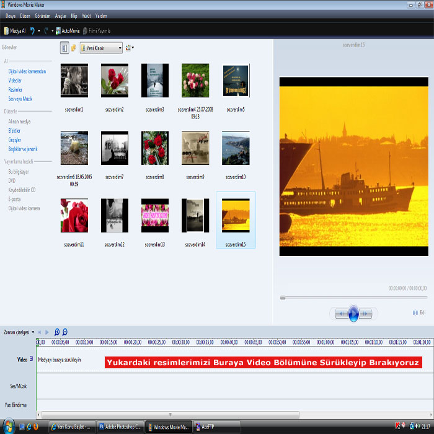Open the Redo history dropdown arrow
Viewport: 434px width, 434px height.
click(x=52, y=31)
